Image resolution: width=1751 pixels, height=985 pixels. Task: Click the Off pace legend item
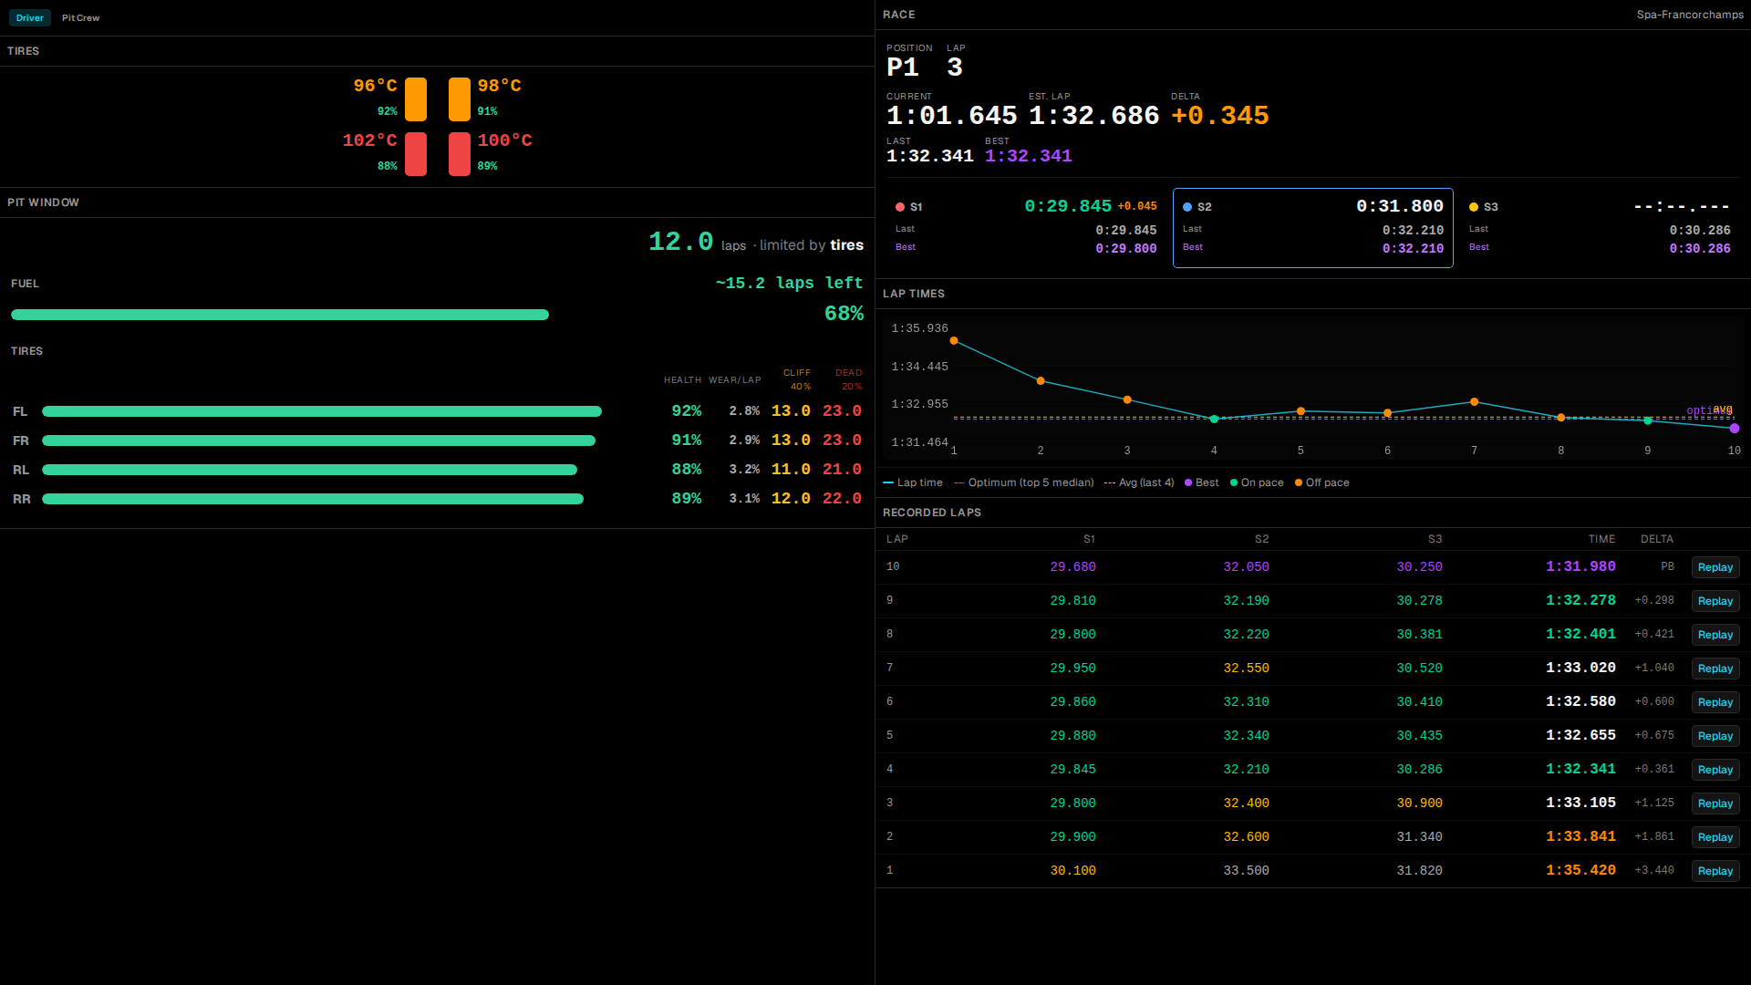1321,482
